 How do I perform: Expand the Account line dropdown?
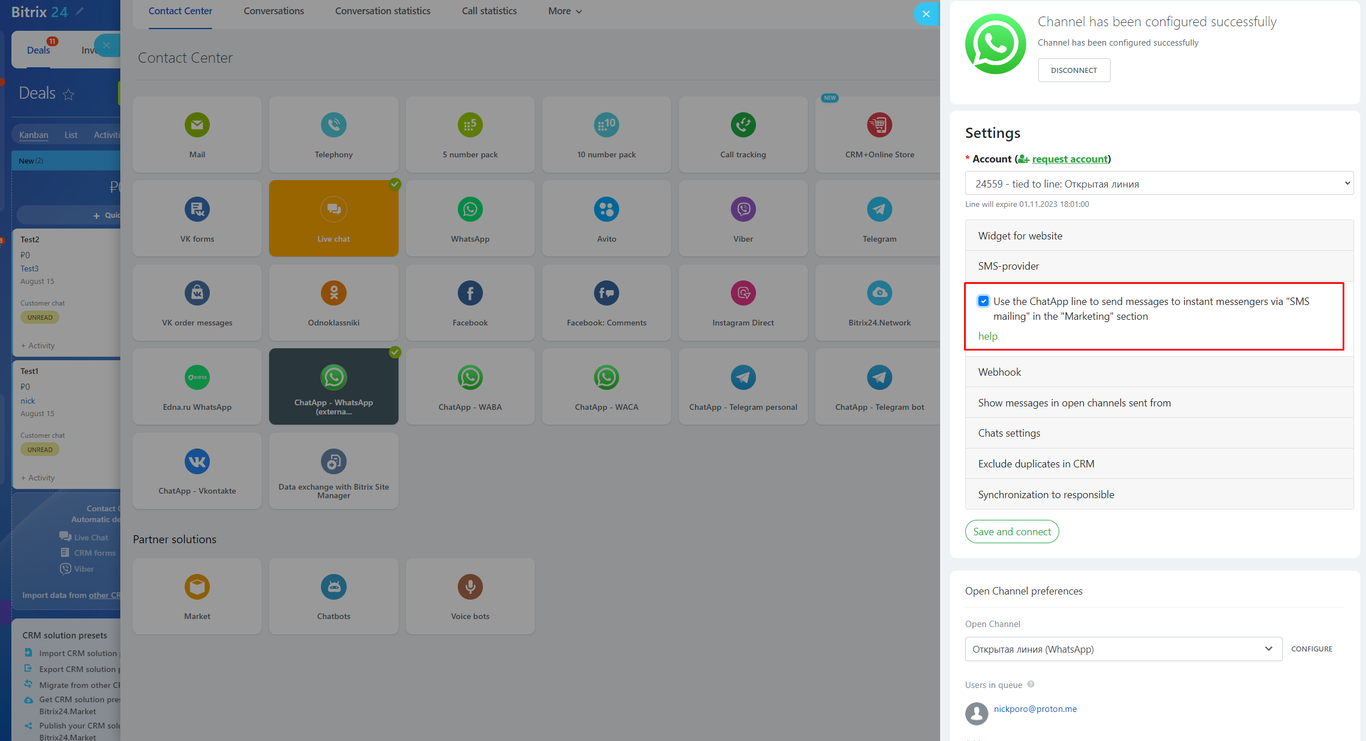tap(1159, 184)
